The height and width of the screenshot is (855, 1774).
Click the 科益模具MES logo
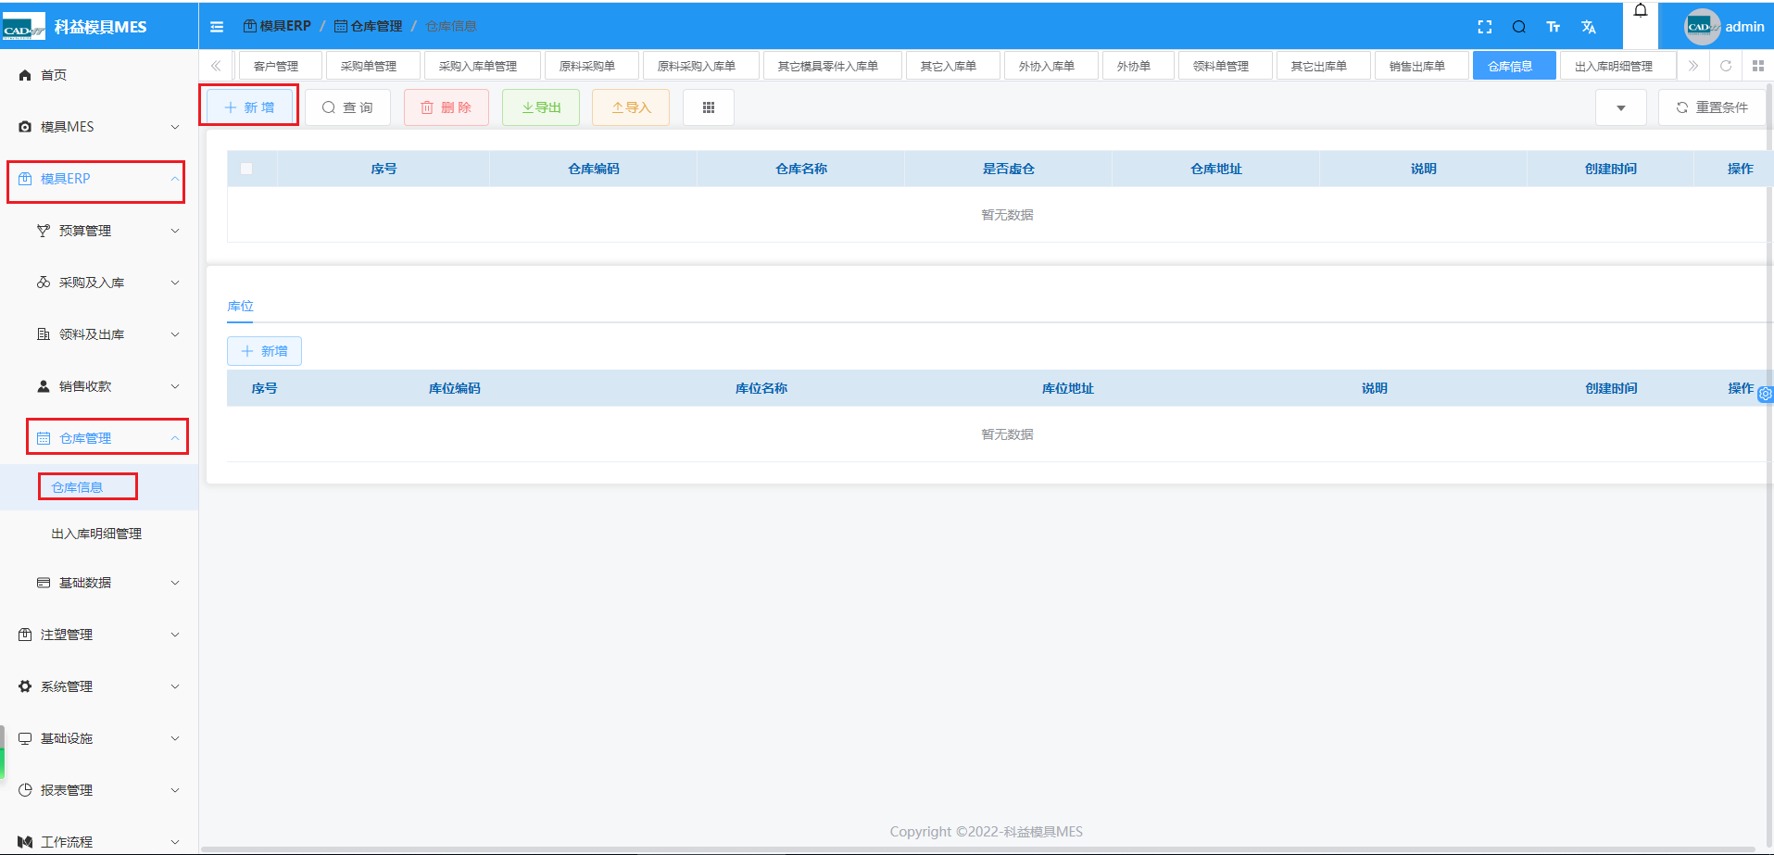click(x=23, y=27)
